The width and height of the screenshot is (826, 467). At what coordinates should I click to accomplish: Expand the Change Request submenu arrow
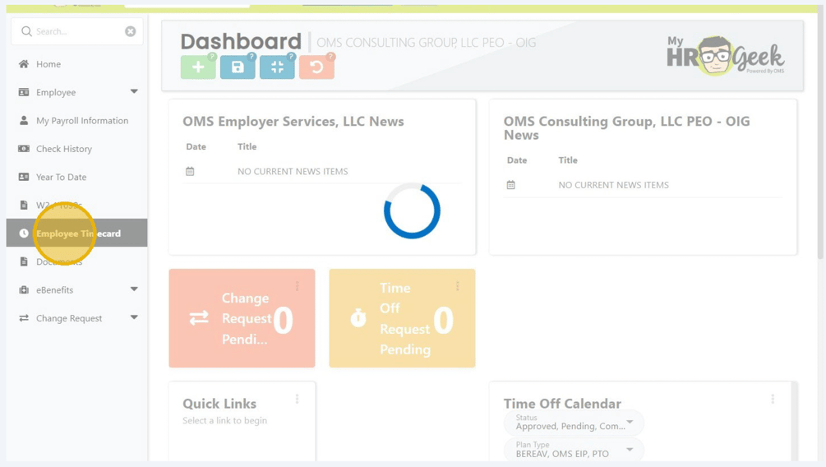pos(134,317)
